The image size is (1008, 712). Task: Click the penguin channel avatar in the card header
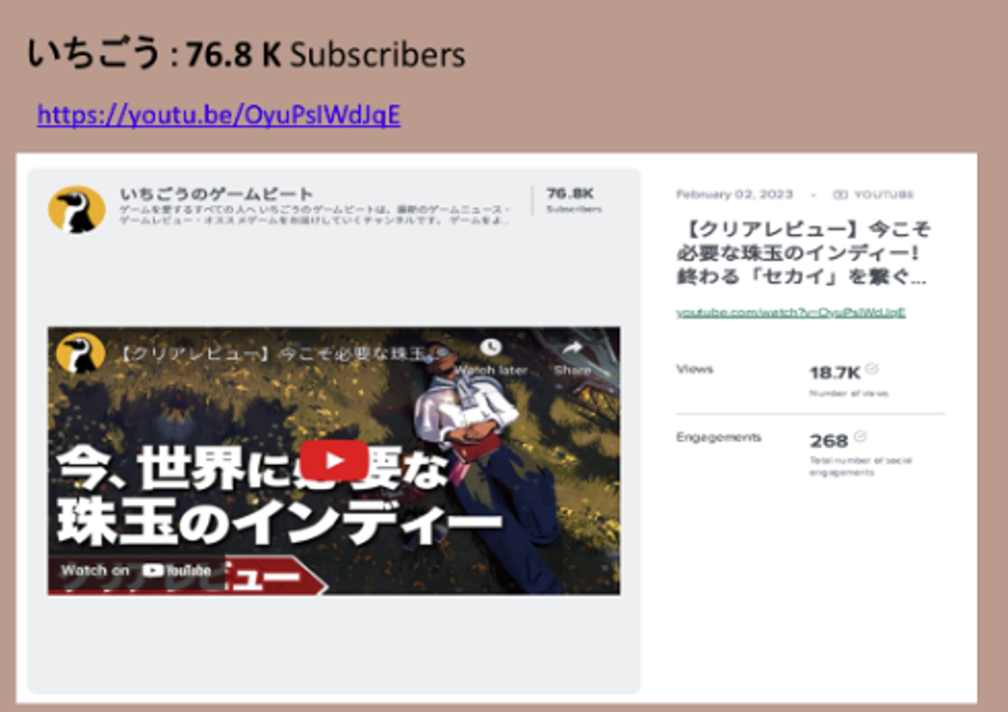point(77,210)
